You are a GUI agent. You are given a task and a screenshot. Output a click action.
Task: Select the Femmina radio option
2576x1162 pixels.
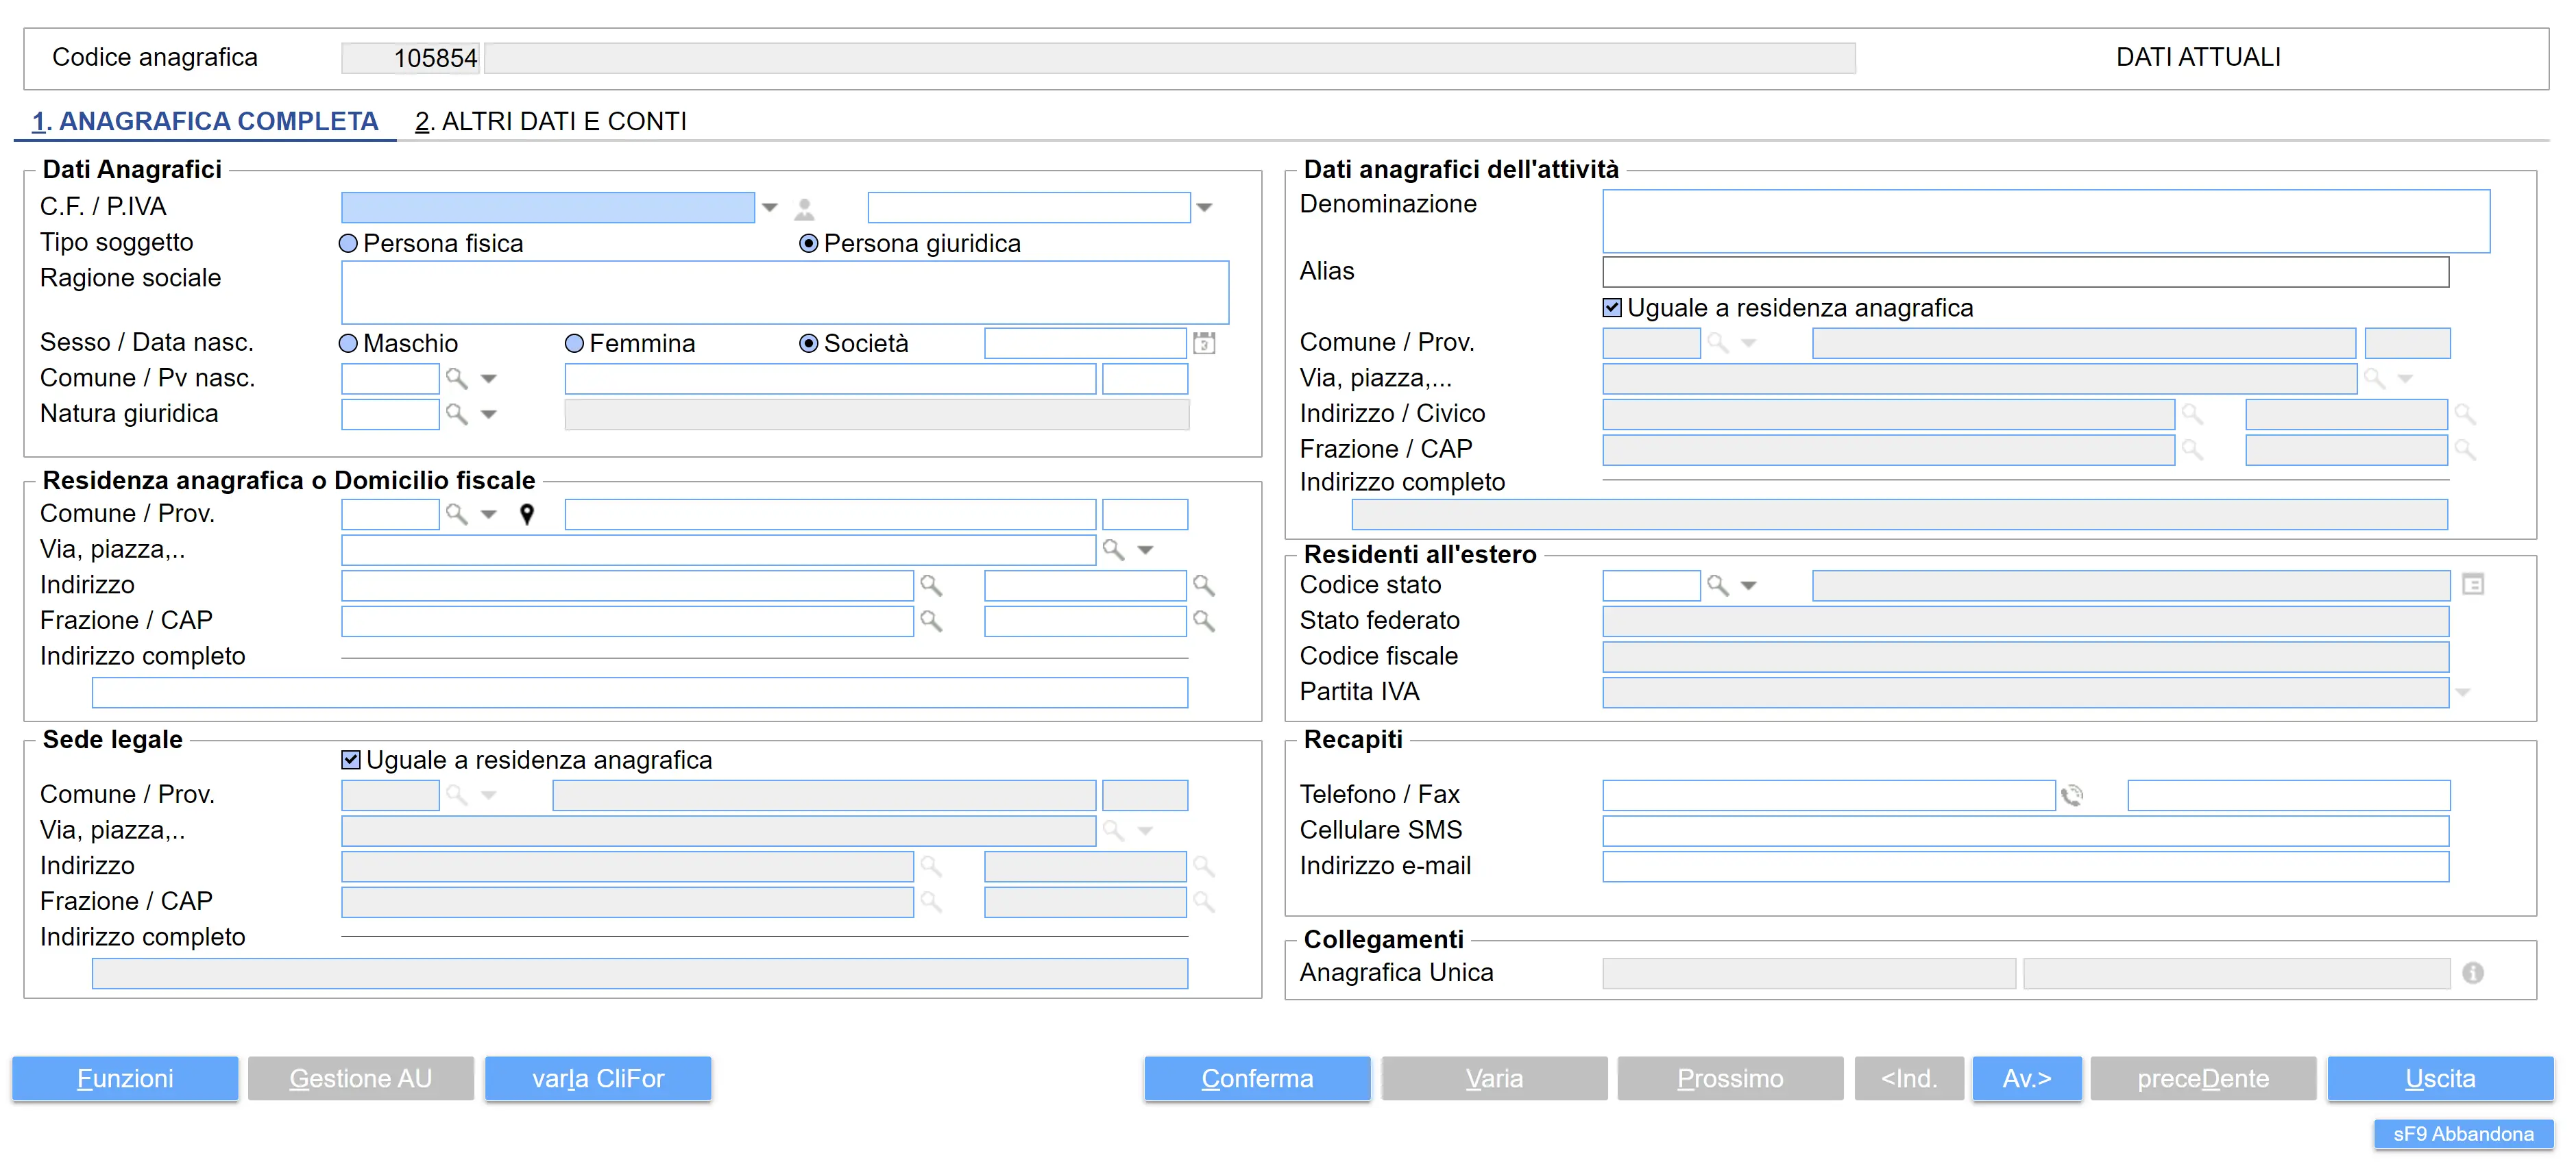(x=575, y=344)
